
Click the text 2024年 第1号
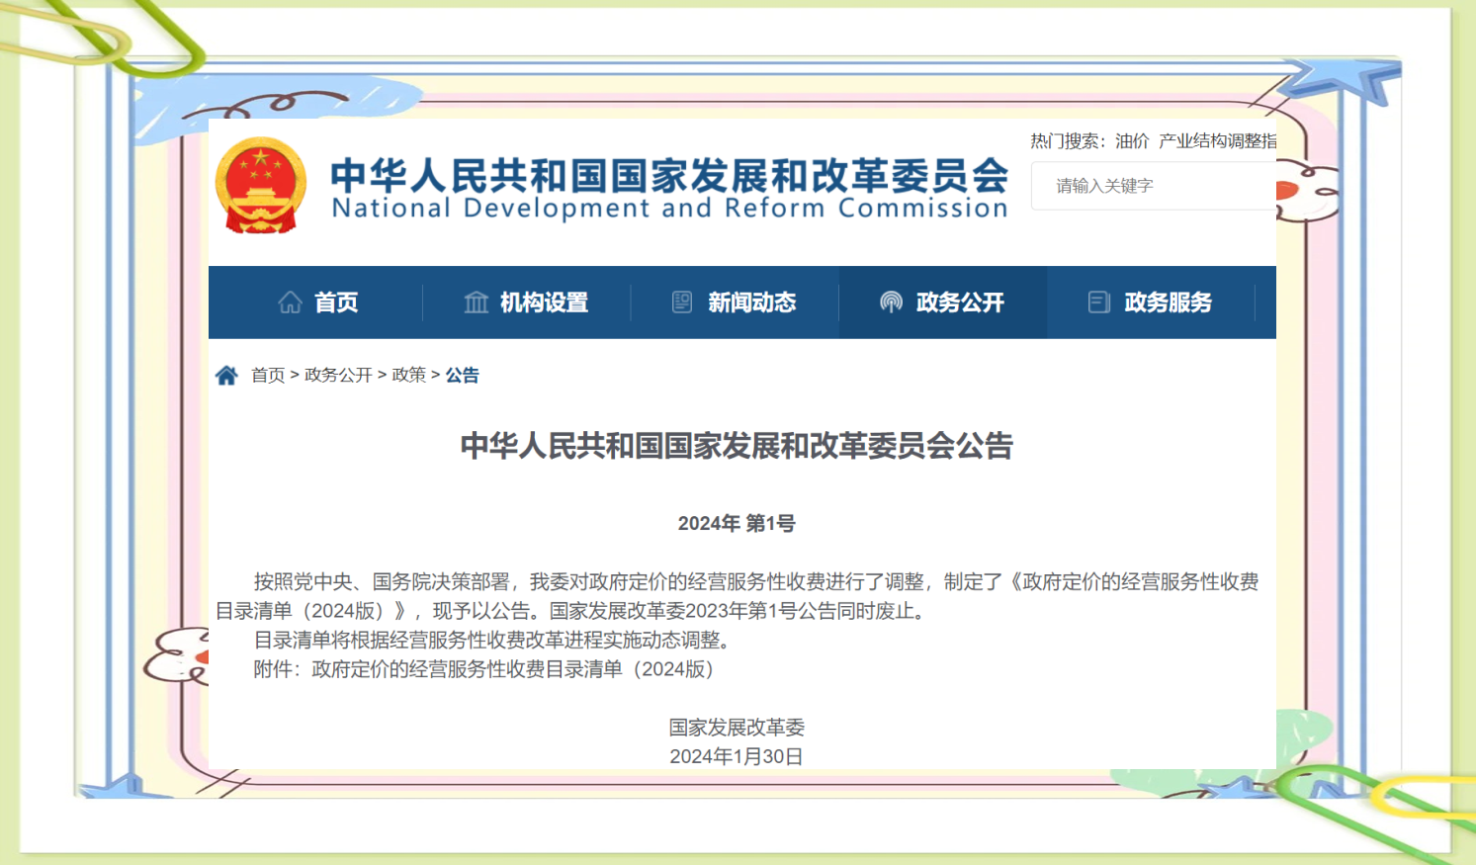tap(737, 523)
